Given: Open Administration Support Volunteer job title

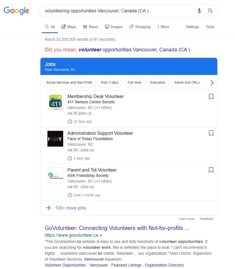Looking at the screenshot, I should pyautogui.click(x=100, y=133).
